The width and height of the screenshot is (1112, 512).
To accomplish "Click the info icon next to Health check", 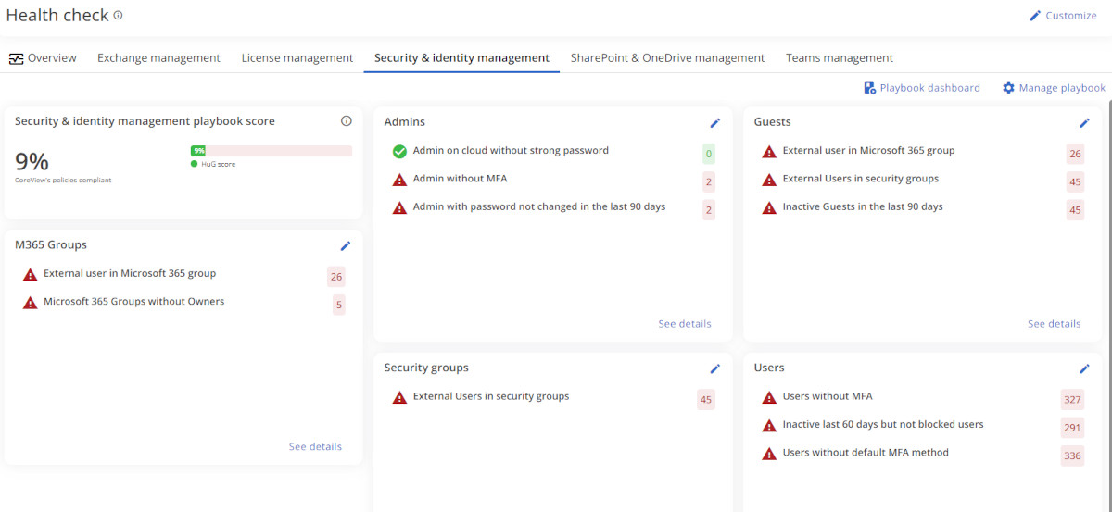I will pyautogui.click(x=118, y=16).
